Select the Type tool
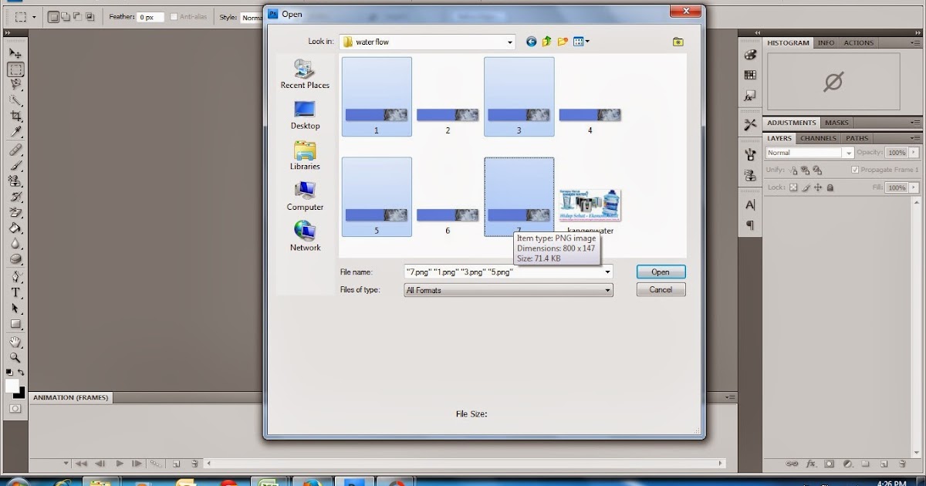 [x=15, y=292]
